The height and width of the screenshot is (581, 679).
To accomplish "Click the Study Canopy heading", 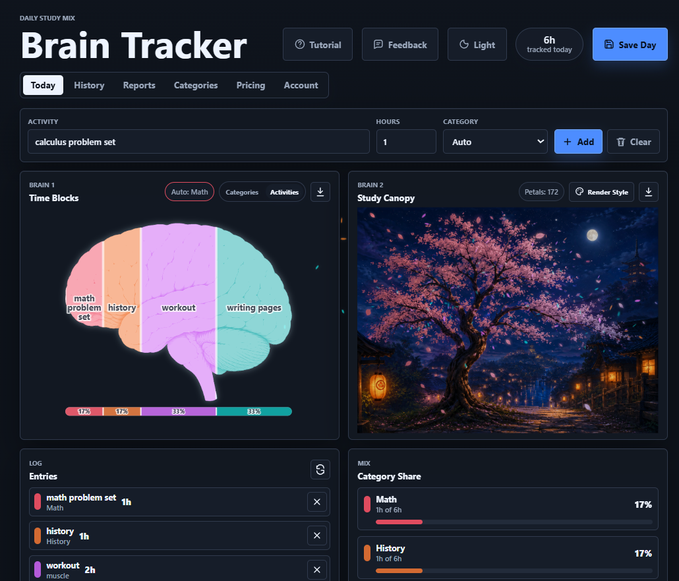I will pos(386,198).
